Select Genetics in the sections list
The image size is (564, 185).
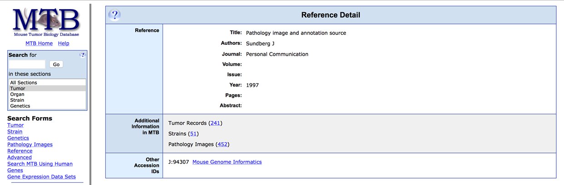20,106
